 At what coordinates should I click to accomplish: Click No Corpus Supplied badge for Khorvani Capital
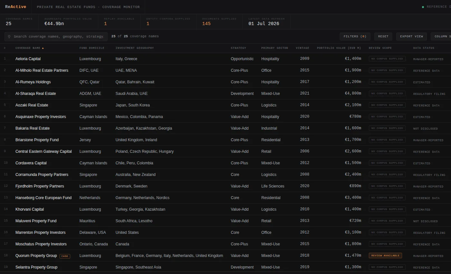coord(387,209)
